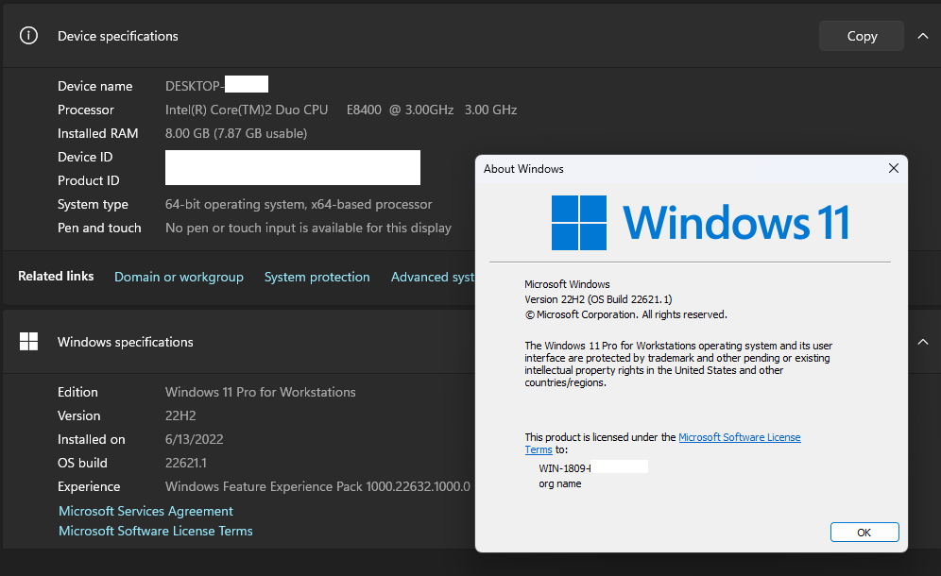The height and width of the screenshot is (576, 941).
Task: Close the About Windows dialog
Action: (894, 169)
